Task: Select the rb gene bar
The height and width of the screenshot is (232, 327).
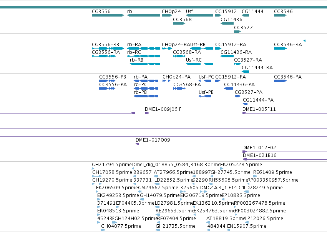Action: [x=144, y=15]
